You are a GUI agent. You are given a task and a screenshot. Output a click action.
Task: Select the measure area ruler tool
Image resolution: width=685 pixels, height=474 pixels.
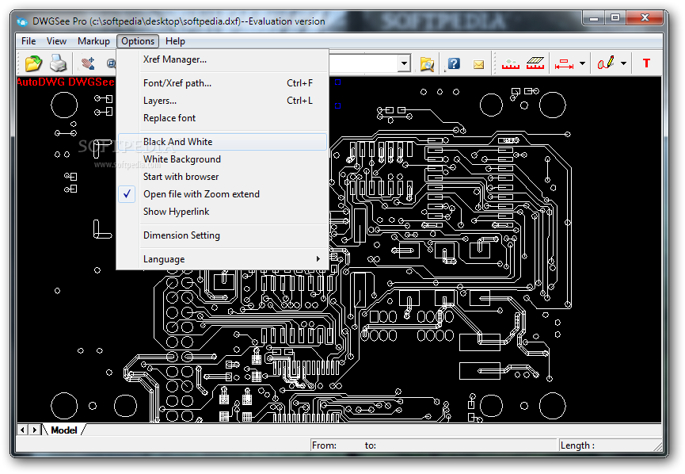click(x=535, y=64)
